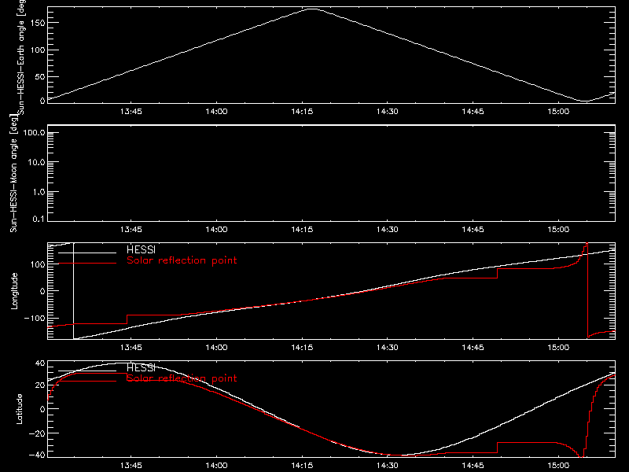
Task: Click 13:45 tick below Longitude plot
Action: 131,348
